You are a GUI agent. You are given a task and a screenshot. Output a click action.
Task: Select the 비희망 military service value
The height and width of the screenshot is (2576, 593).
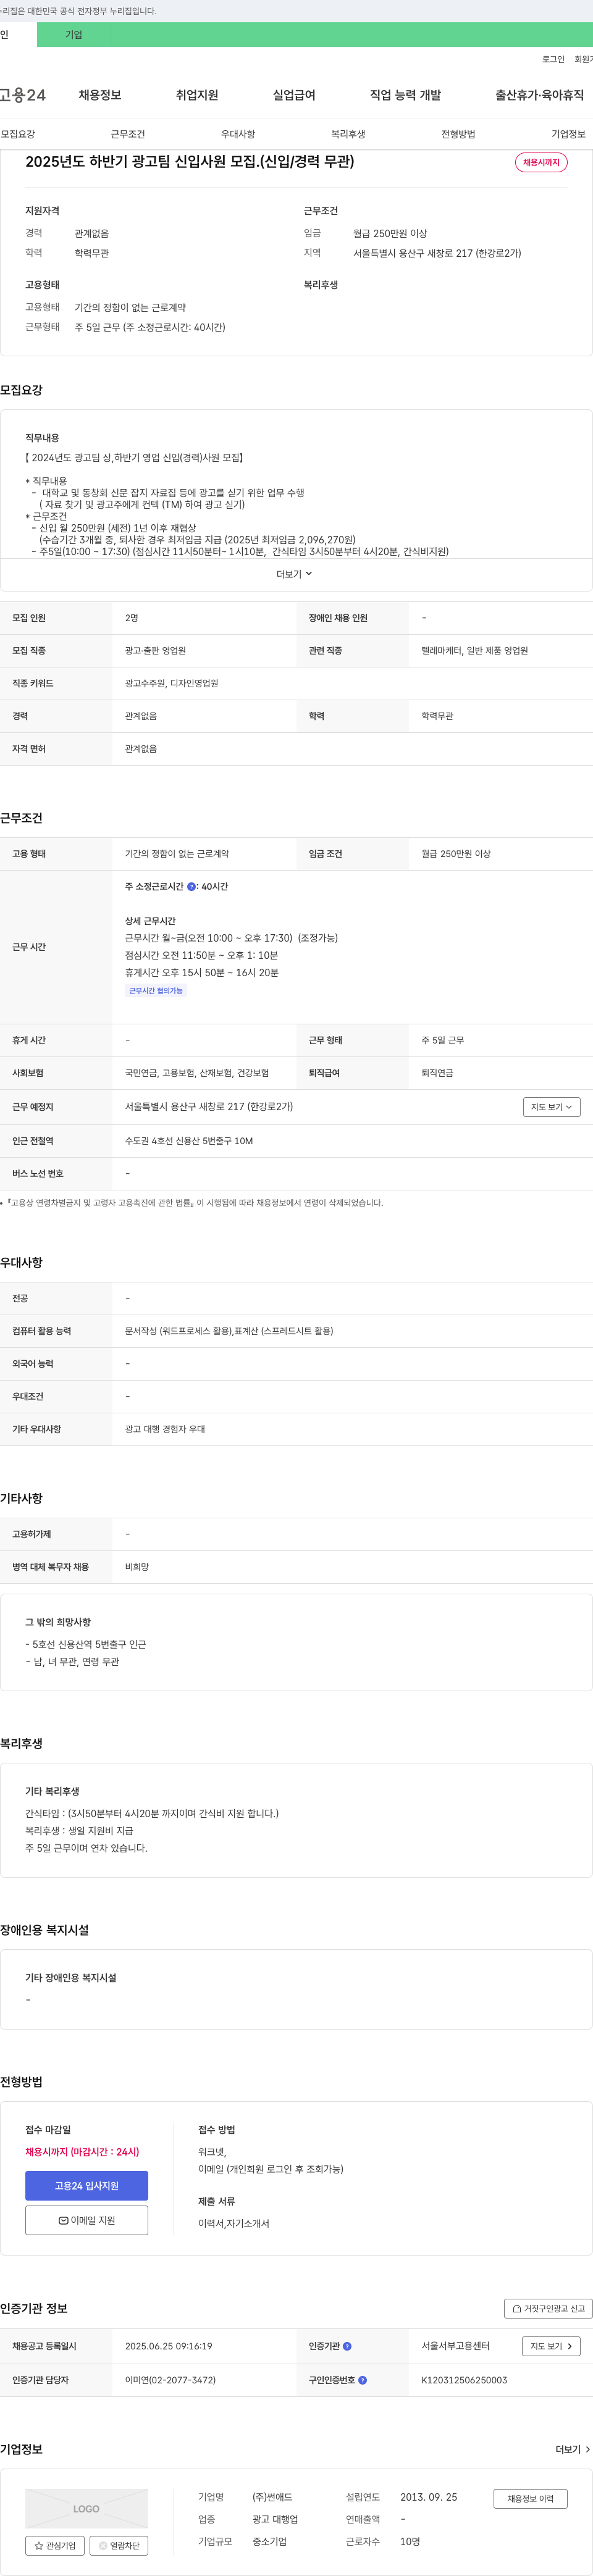pyautogui.click(x=137, y=1567)
